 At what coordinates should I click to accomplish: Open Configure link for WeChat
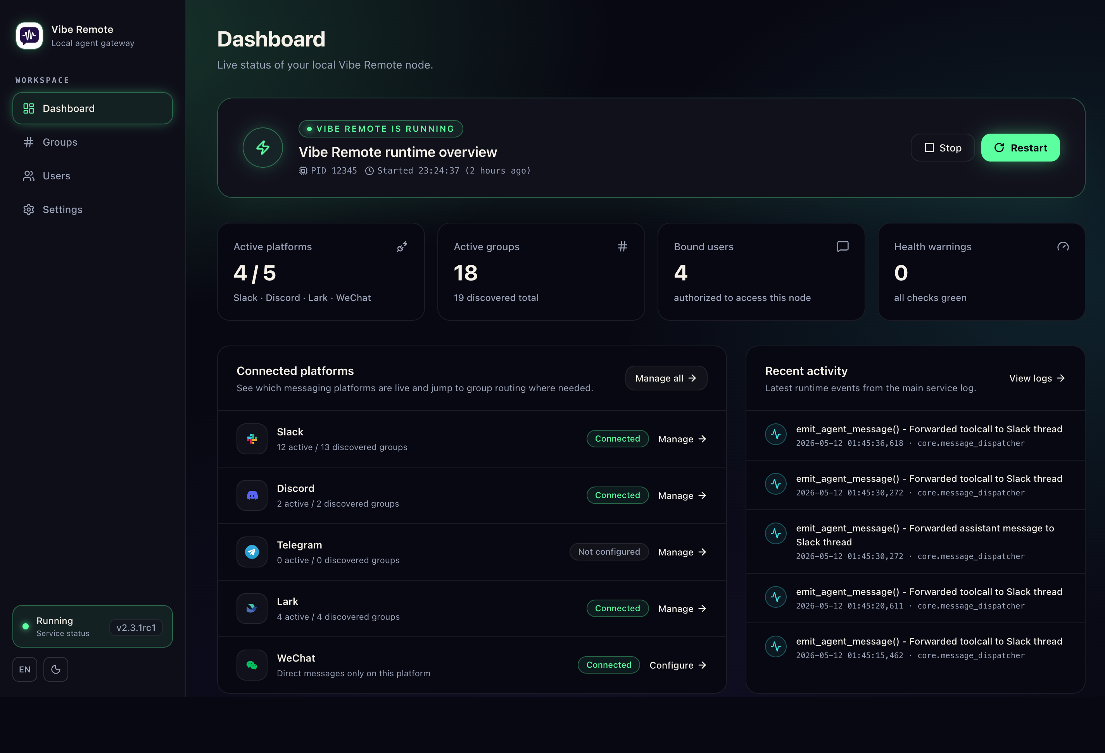click(x=678, y=665)
